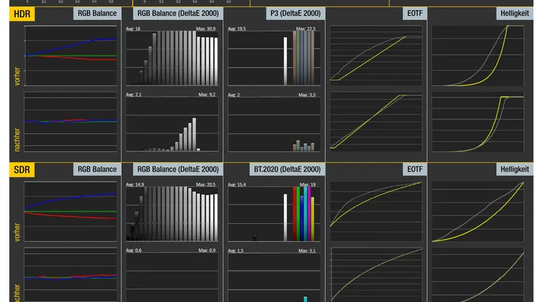
Task: Click the Helligkeit header in HDR section
Action: pyautogui.click(x=513, y=14)
